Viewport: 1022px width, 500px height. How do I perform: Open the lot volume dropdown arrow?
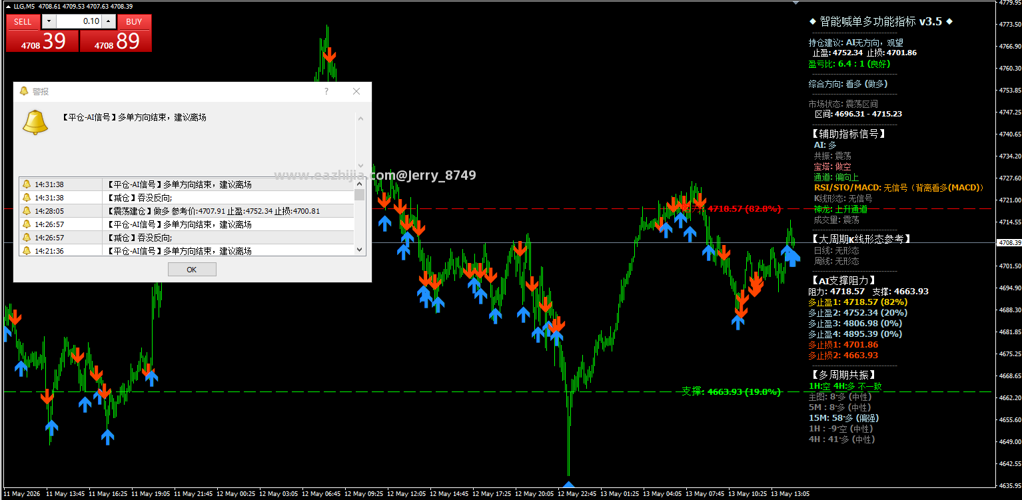49,21
